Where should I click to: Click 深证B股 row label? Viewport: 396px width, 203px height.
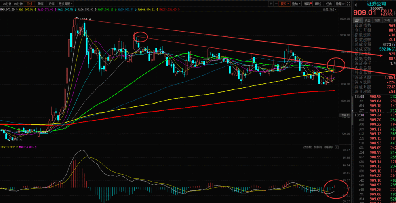click(x=363, y=87)
